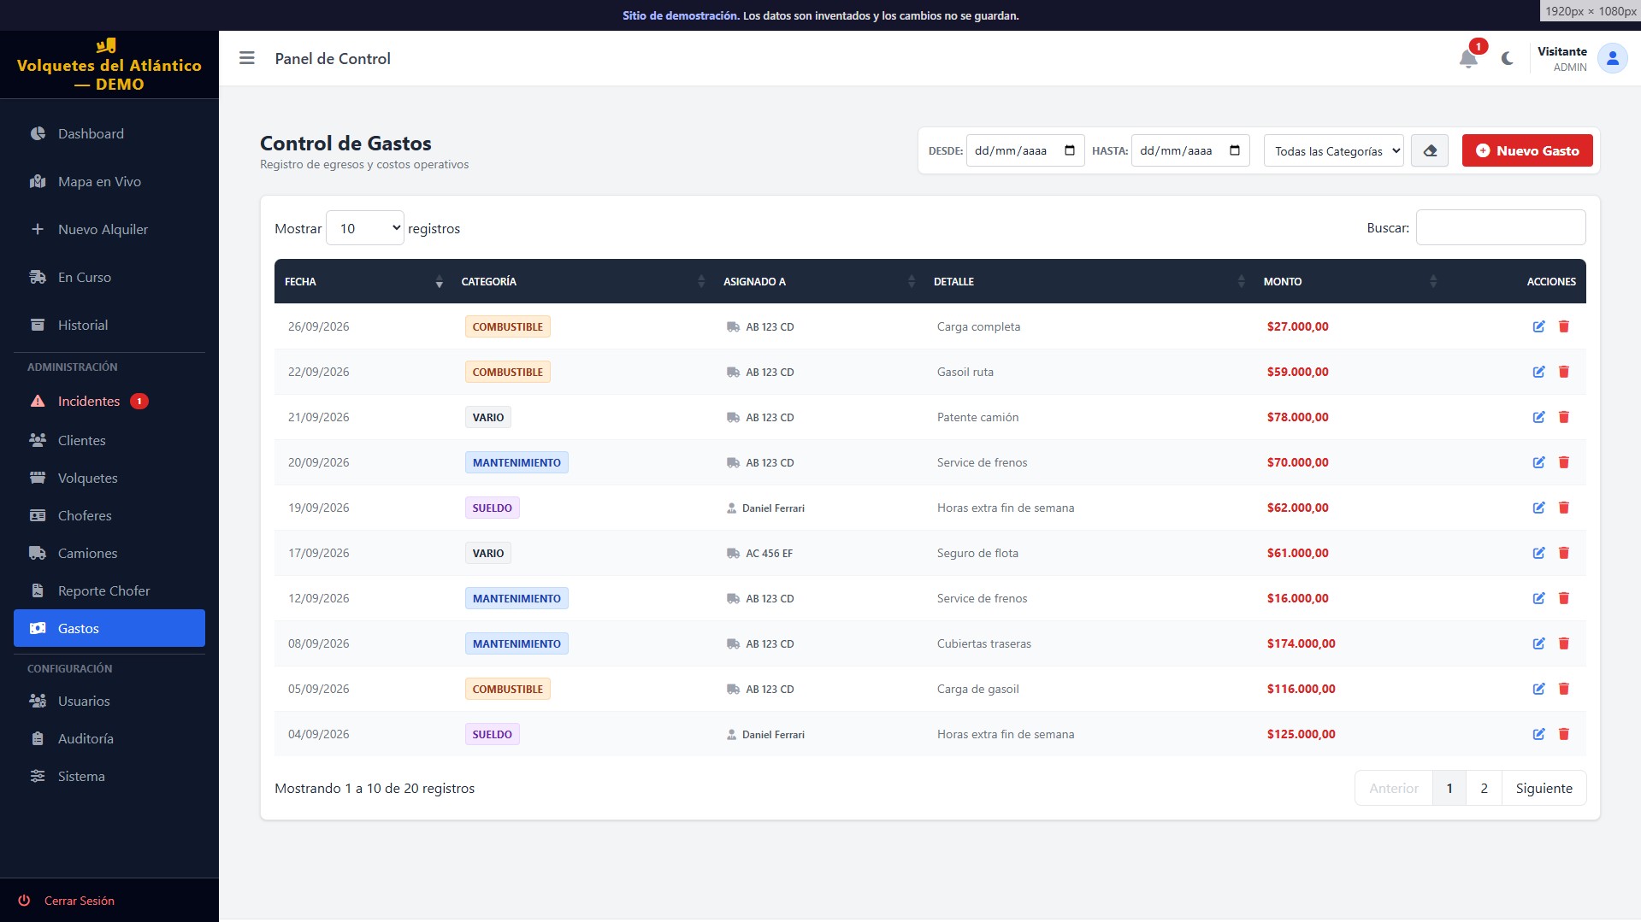This screenshot has height=922, width=1641.
Task: Delete the 20/09/2026 Service de frenos expense
Action: 1563,462
